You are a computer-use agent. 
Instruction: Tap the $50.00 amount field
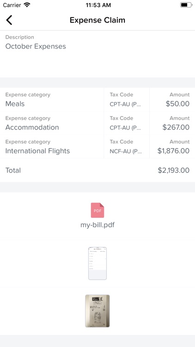172,99
